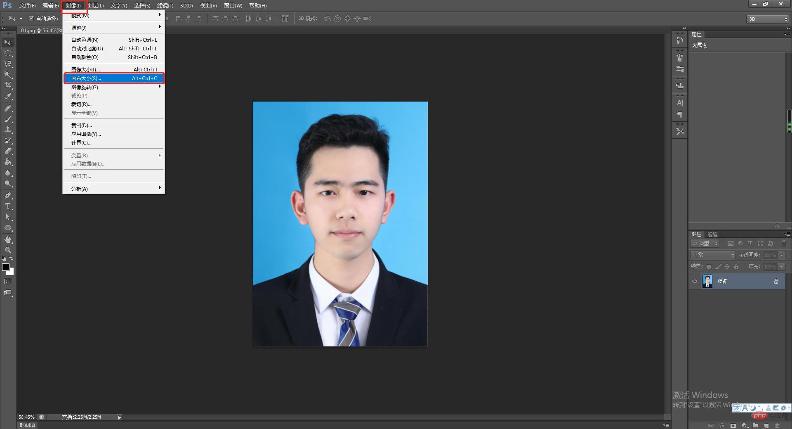Image resolution: width=792 pixels, height=429 pixels.
Task: Select the Hand tool
Action: 8,239
